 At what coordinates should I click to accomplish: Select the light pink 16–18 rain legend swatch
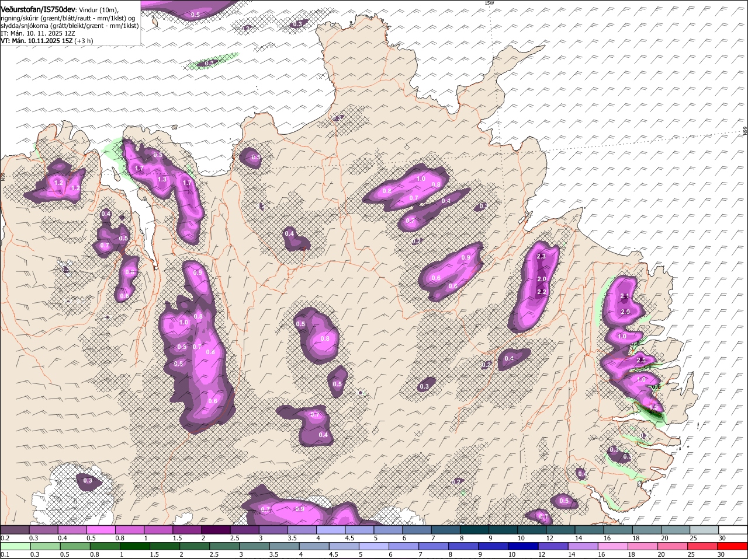tap(614, 546)
